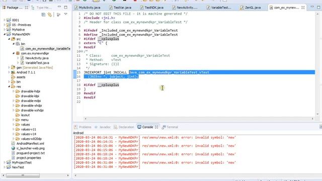This screenshot has width=322, height=181.
Task: Open the TestNDK.java editor tab
Action: [x=152, y=8]
